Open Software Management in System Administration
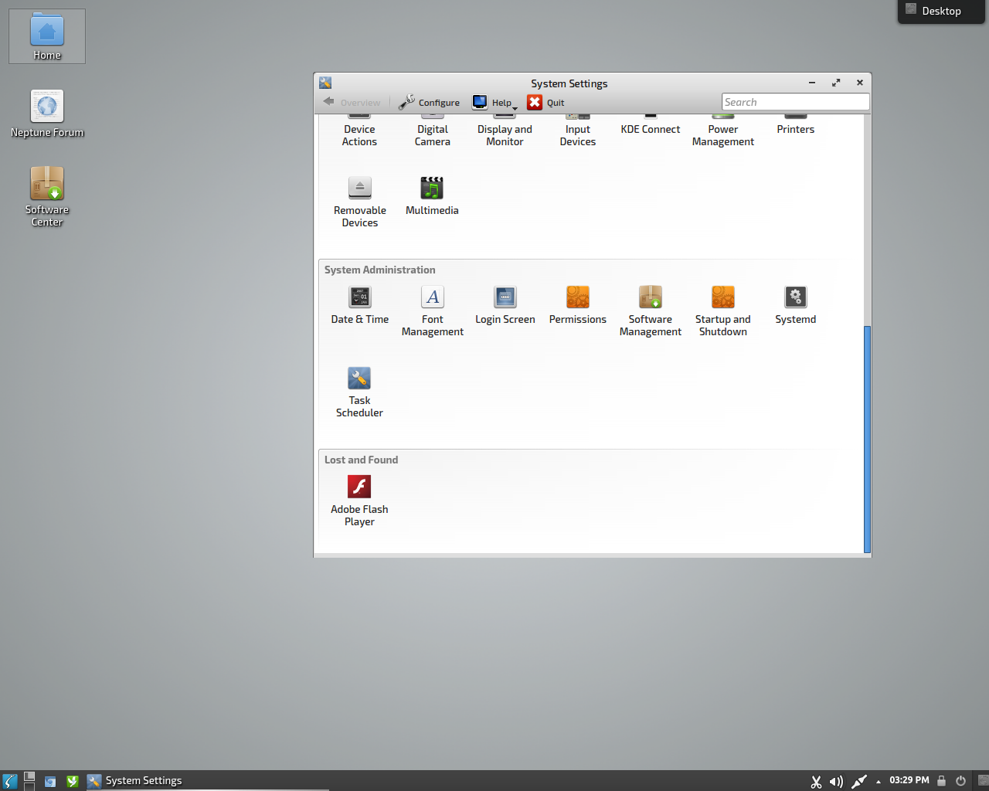989x791 pixels. click(650, 311)
